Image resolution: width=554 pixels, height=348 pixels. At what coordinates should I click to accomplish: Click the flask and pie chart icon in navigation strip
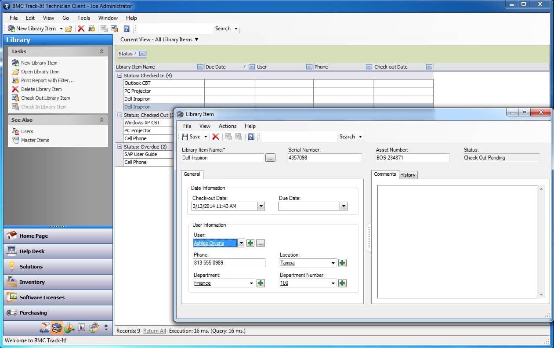pos(69,327)
